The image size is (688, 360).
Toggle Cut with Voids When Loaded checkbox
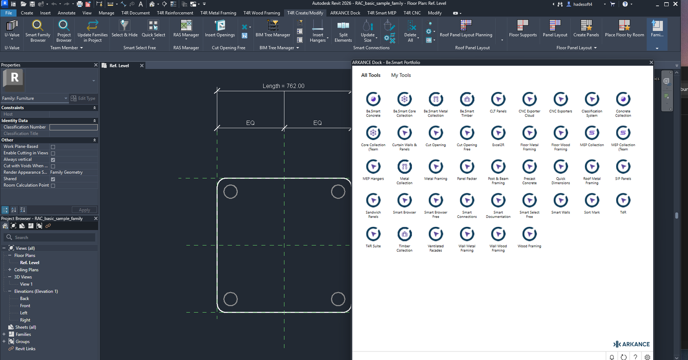tap(53, 166)
